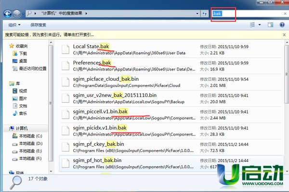Screen dimensions: 289x192
Task: Open the 图片 library
Action: pos(20,98)
